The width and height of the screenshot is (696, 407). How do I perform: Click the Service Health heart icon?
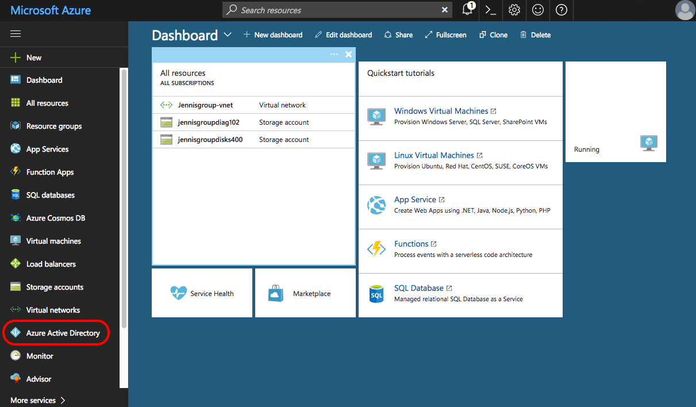point(179,293)
